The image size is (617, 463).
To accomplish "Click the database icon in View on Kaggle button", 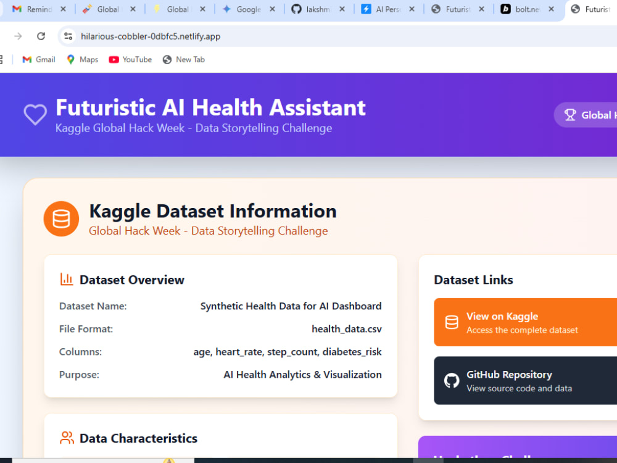I will (452, 322).
